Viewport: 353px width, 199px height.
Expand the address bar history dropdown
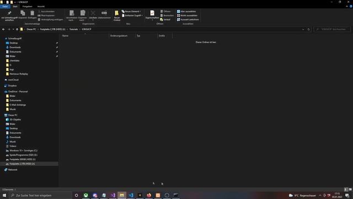303,29
